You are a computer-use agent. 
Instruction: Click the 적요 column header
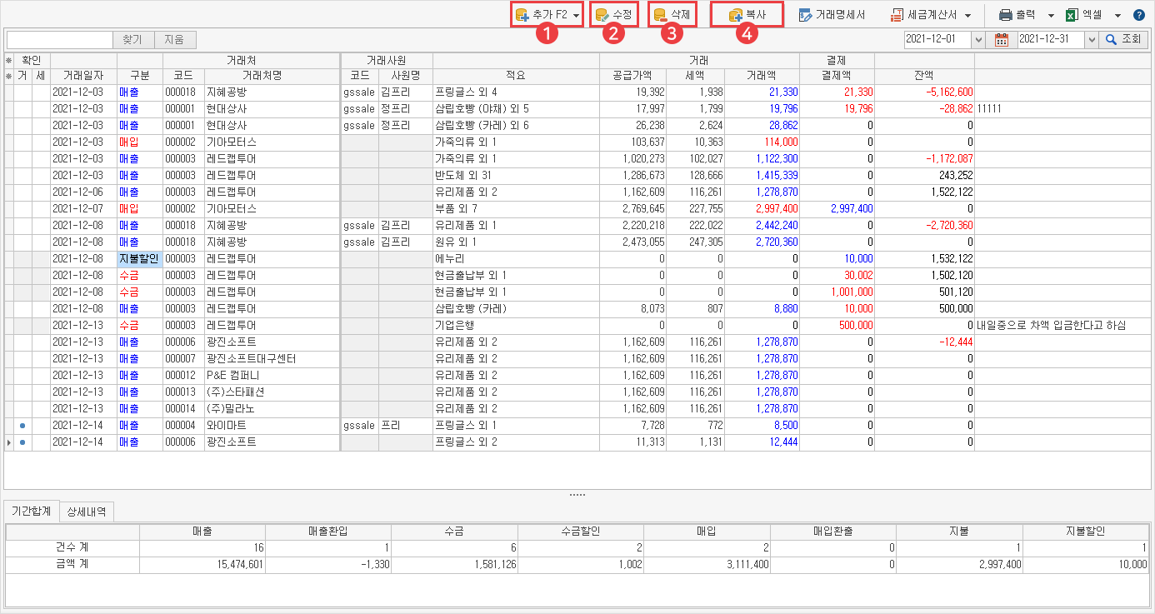(x=516, y=75)
